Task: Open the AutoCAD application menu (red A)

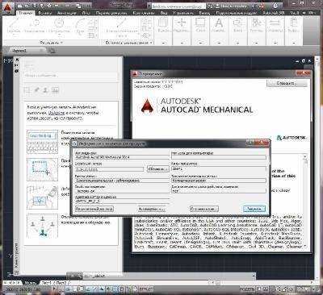Action: 6,7
